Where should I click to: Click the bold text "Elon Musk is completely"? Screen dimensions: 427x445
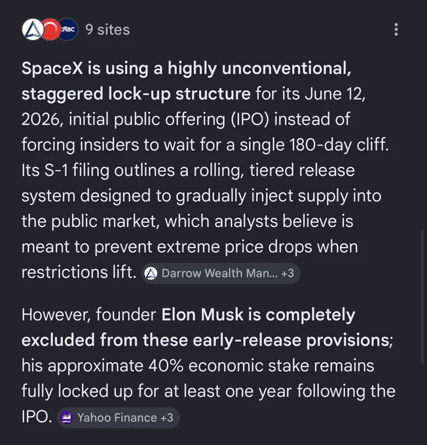click(258, 315)
